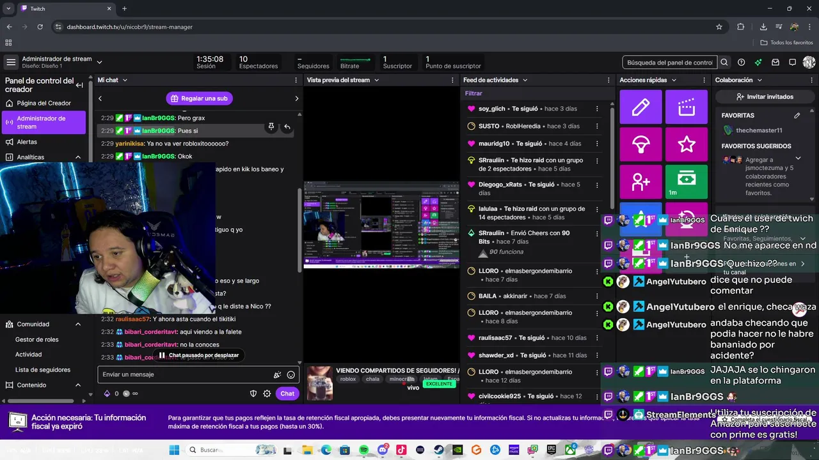Open options for soy_glich follow event
This screenshot has width=819, height=460.
tap(597, 109)
